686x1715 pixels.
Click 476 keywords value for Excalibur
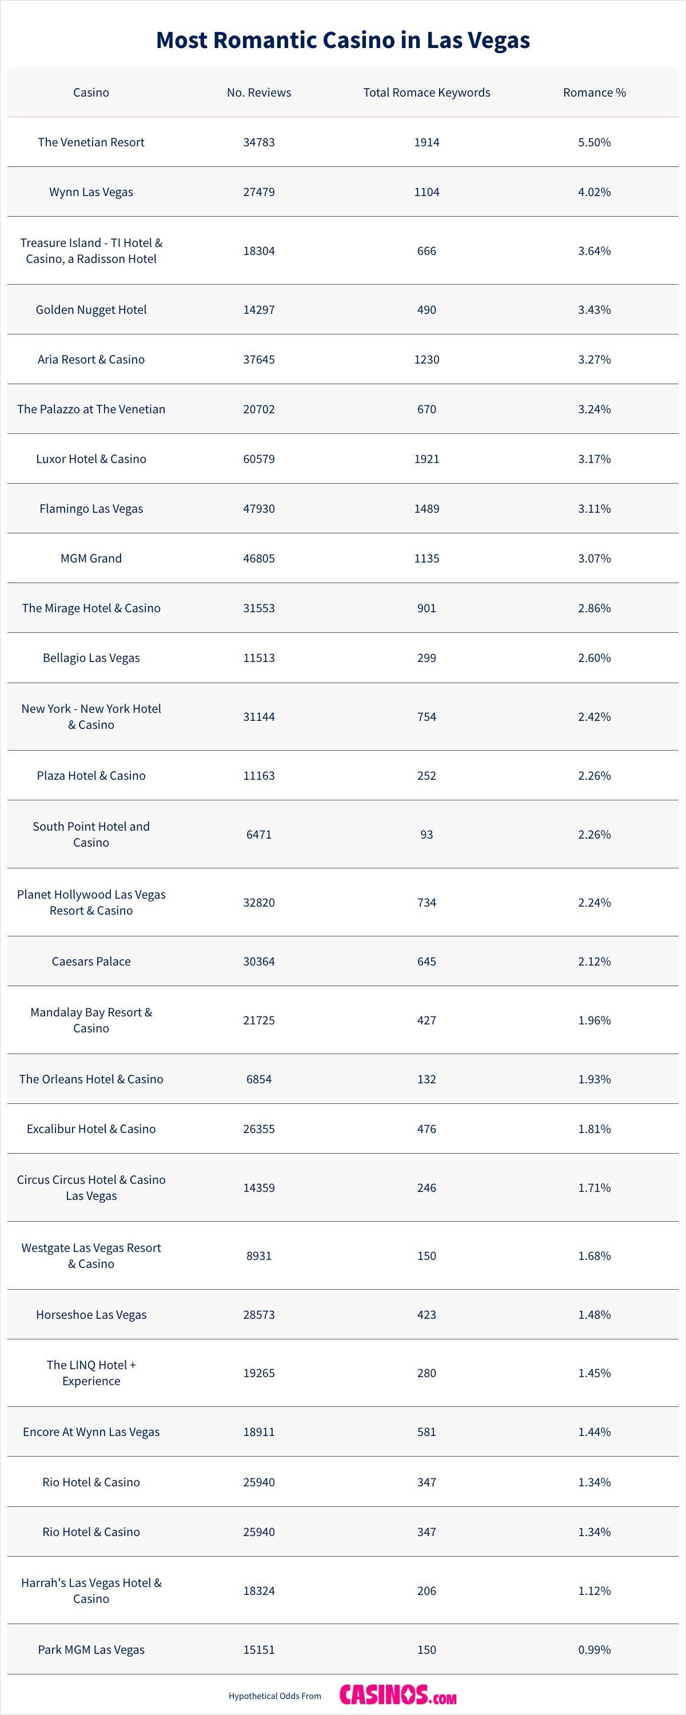(426, 1128)
